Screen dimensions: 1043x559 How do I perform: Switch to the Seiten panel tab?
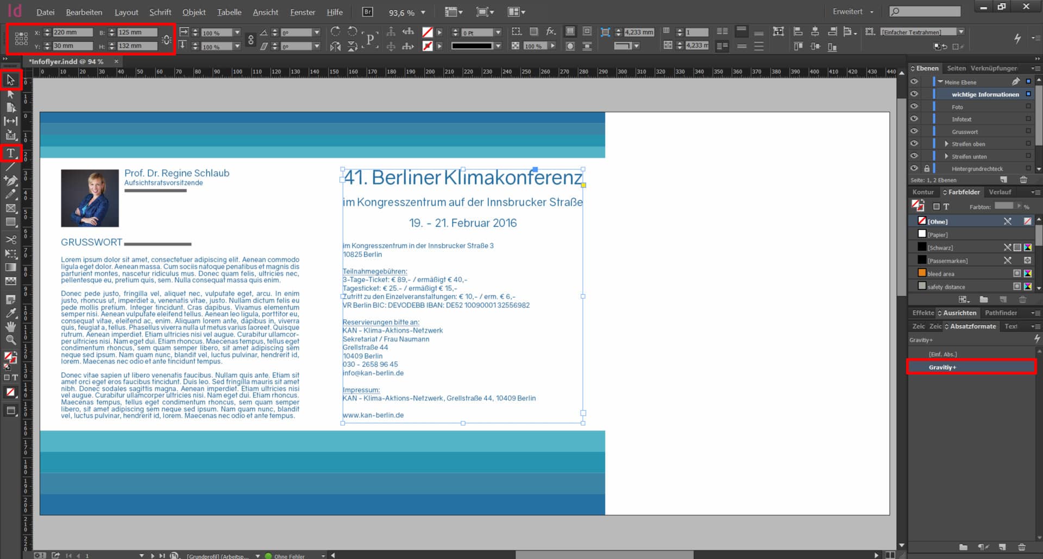pos(957,68)
